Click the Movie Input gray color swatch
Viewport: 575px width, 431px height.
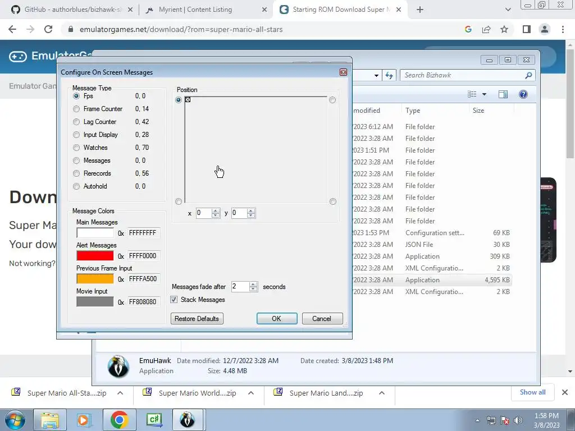click(95, 301)
